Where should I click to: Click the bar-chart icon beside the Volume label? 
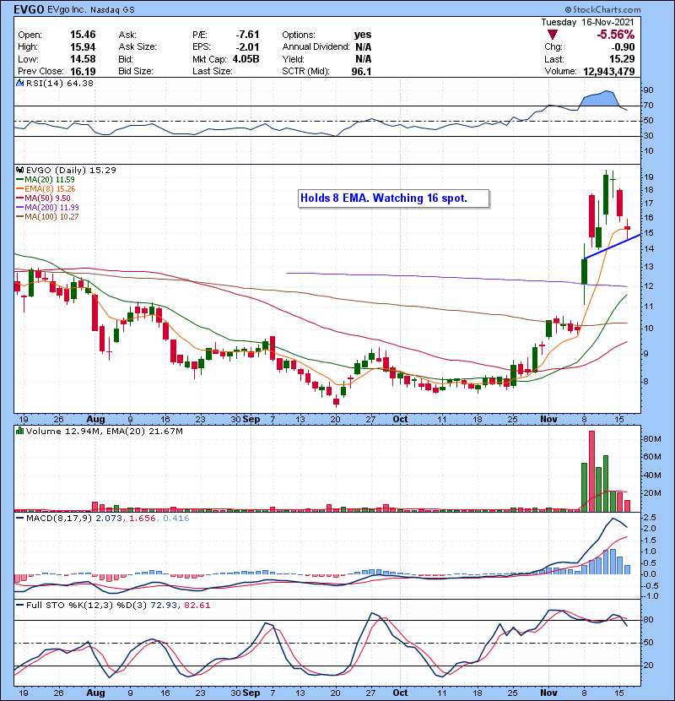point(19,431)
